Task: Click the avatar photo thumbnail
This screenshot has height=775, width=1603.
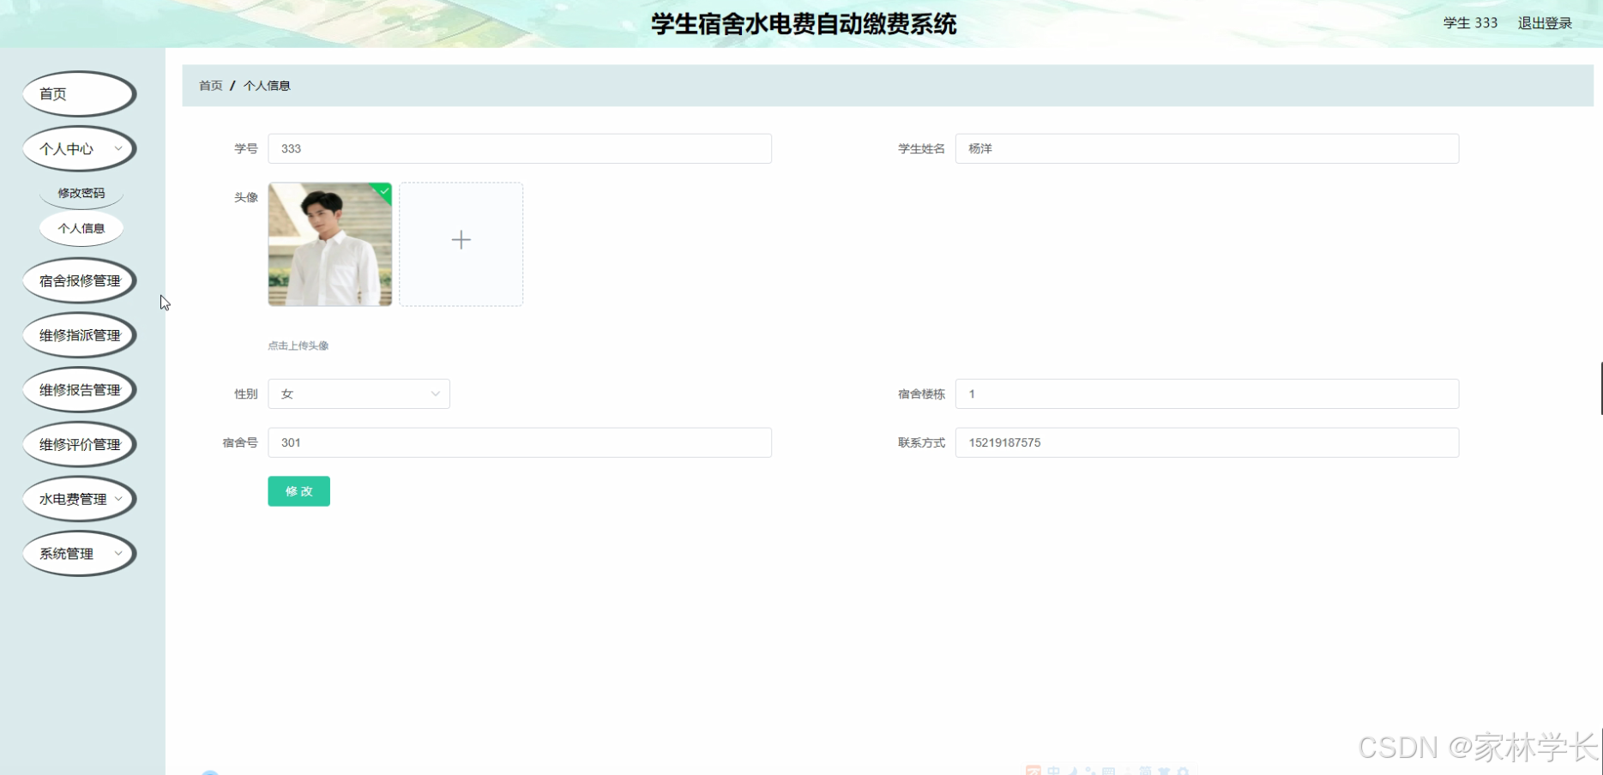Action: (329, 244)
